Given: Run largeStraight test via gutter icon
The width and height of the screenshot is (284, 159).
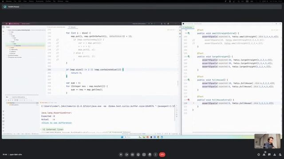Looking at the screenshot, I should [189, 57].
